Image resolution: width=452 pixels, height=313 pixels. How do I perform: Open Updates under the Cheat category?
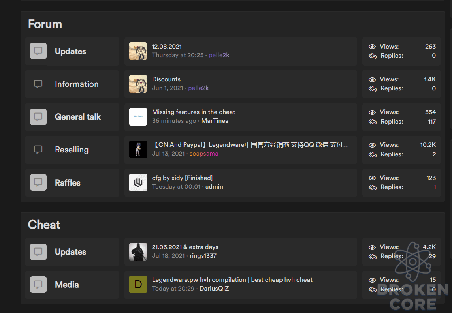coord(71,252)
